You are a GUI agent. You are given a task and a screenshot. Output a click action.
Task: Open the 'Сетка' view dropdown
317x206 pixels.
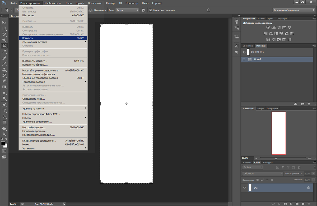127,10
